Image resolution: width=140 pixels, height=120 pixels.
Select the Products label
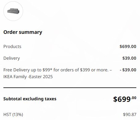(12, 46)
